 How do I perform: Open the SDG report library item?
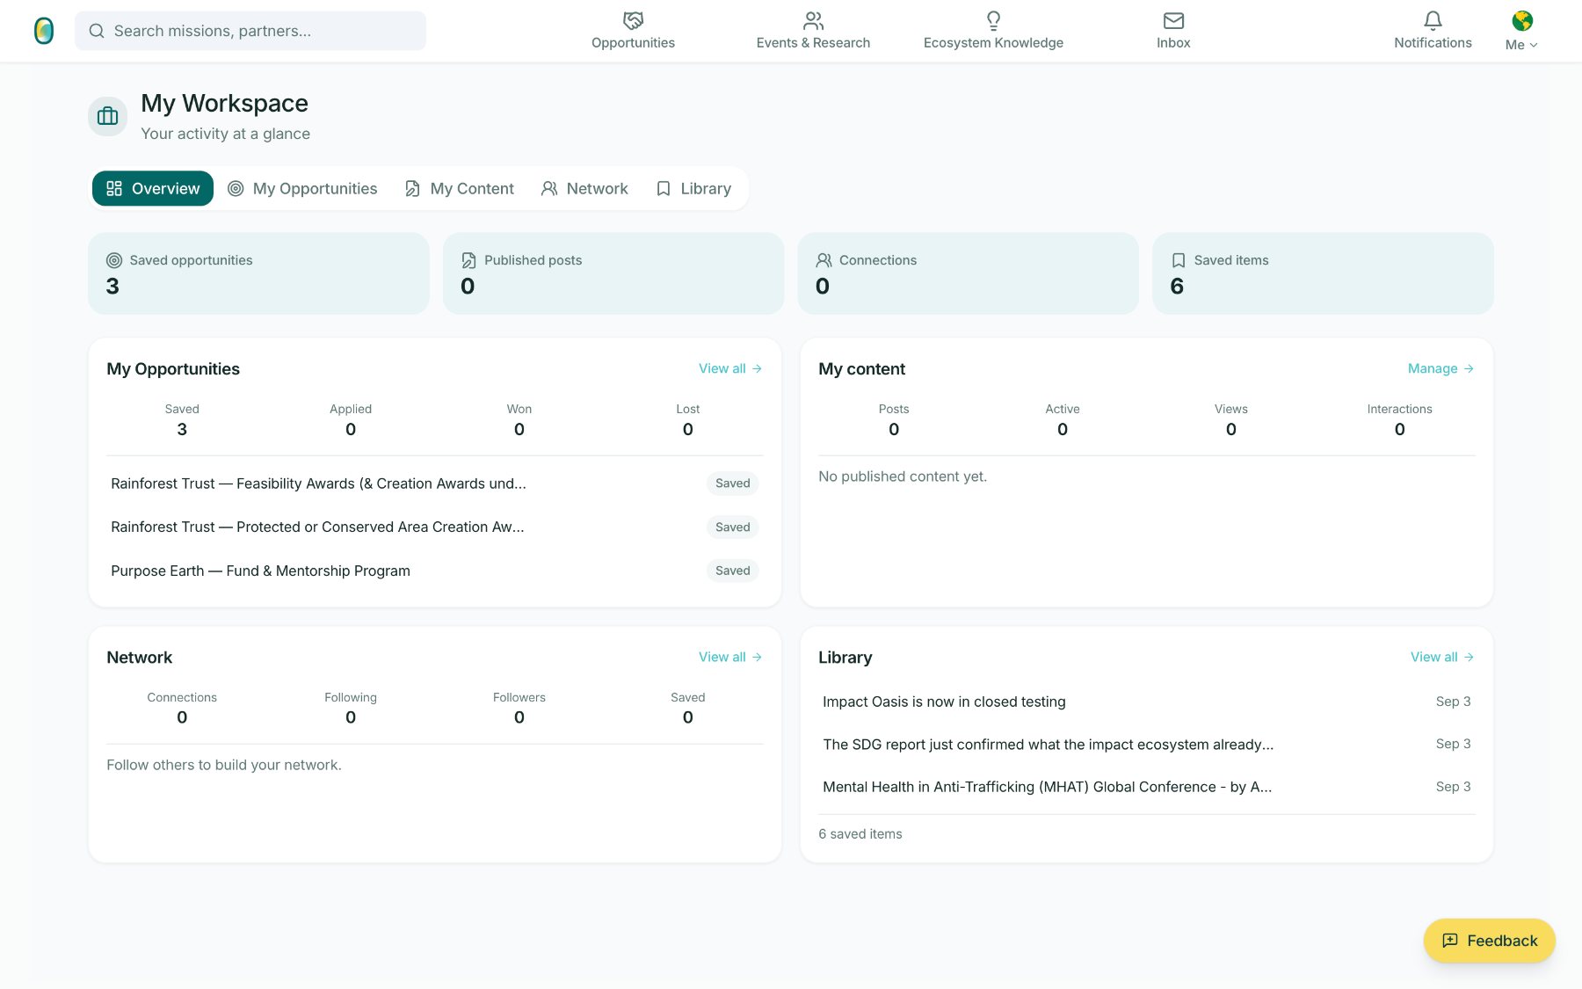(1147, 744)
